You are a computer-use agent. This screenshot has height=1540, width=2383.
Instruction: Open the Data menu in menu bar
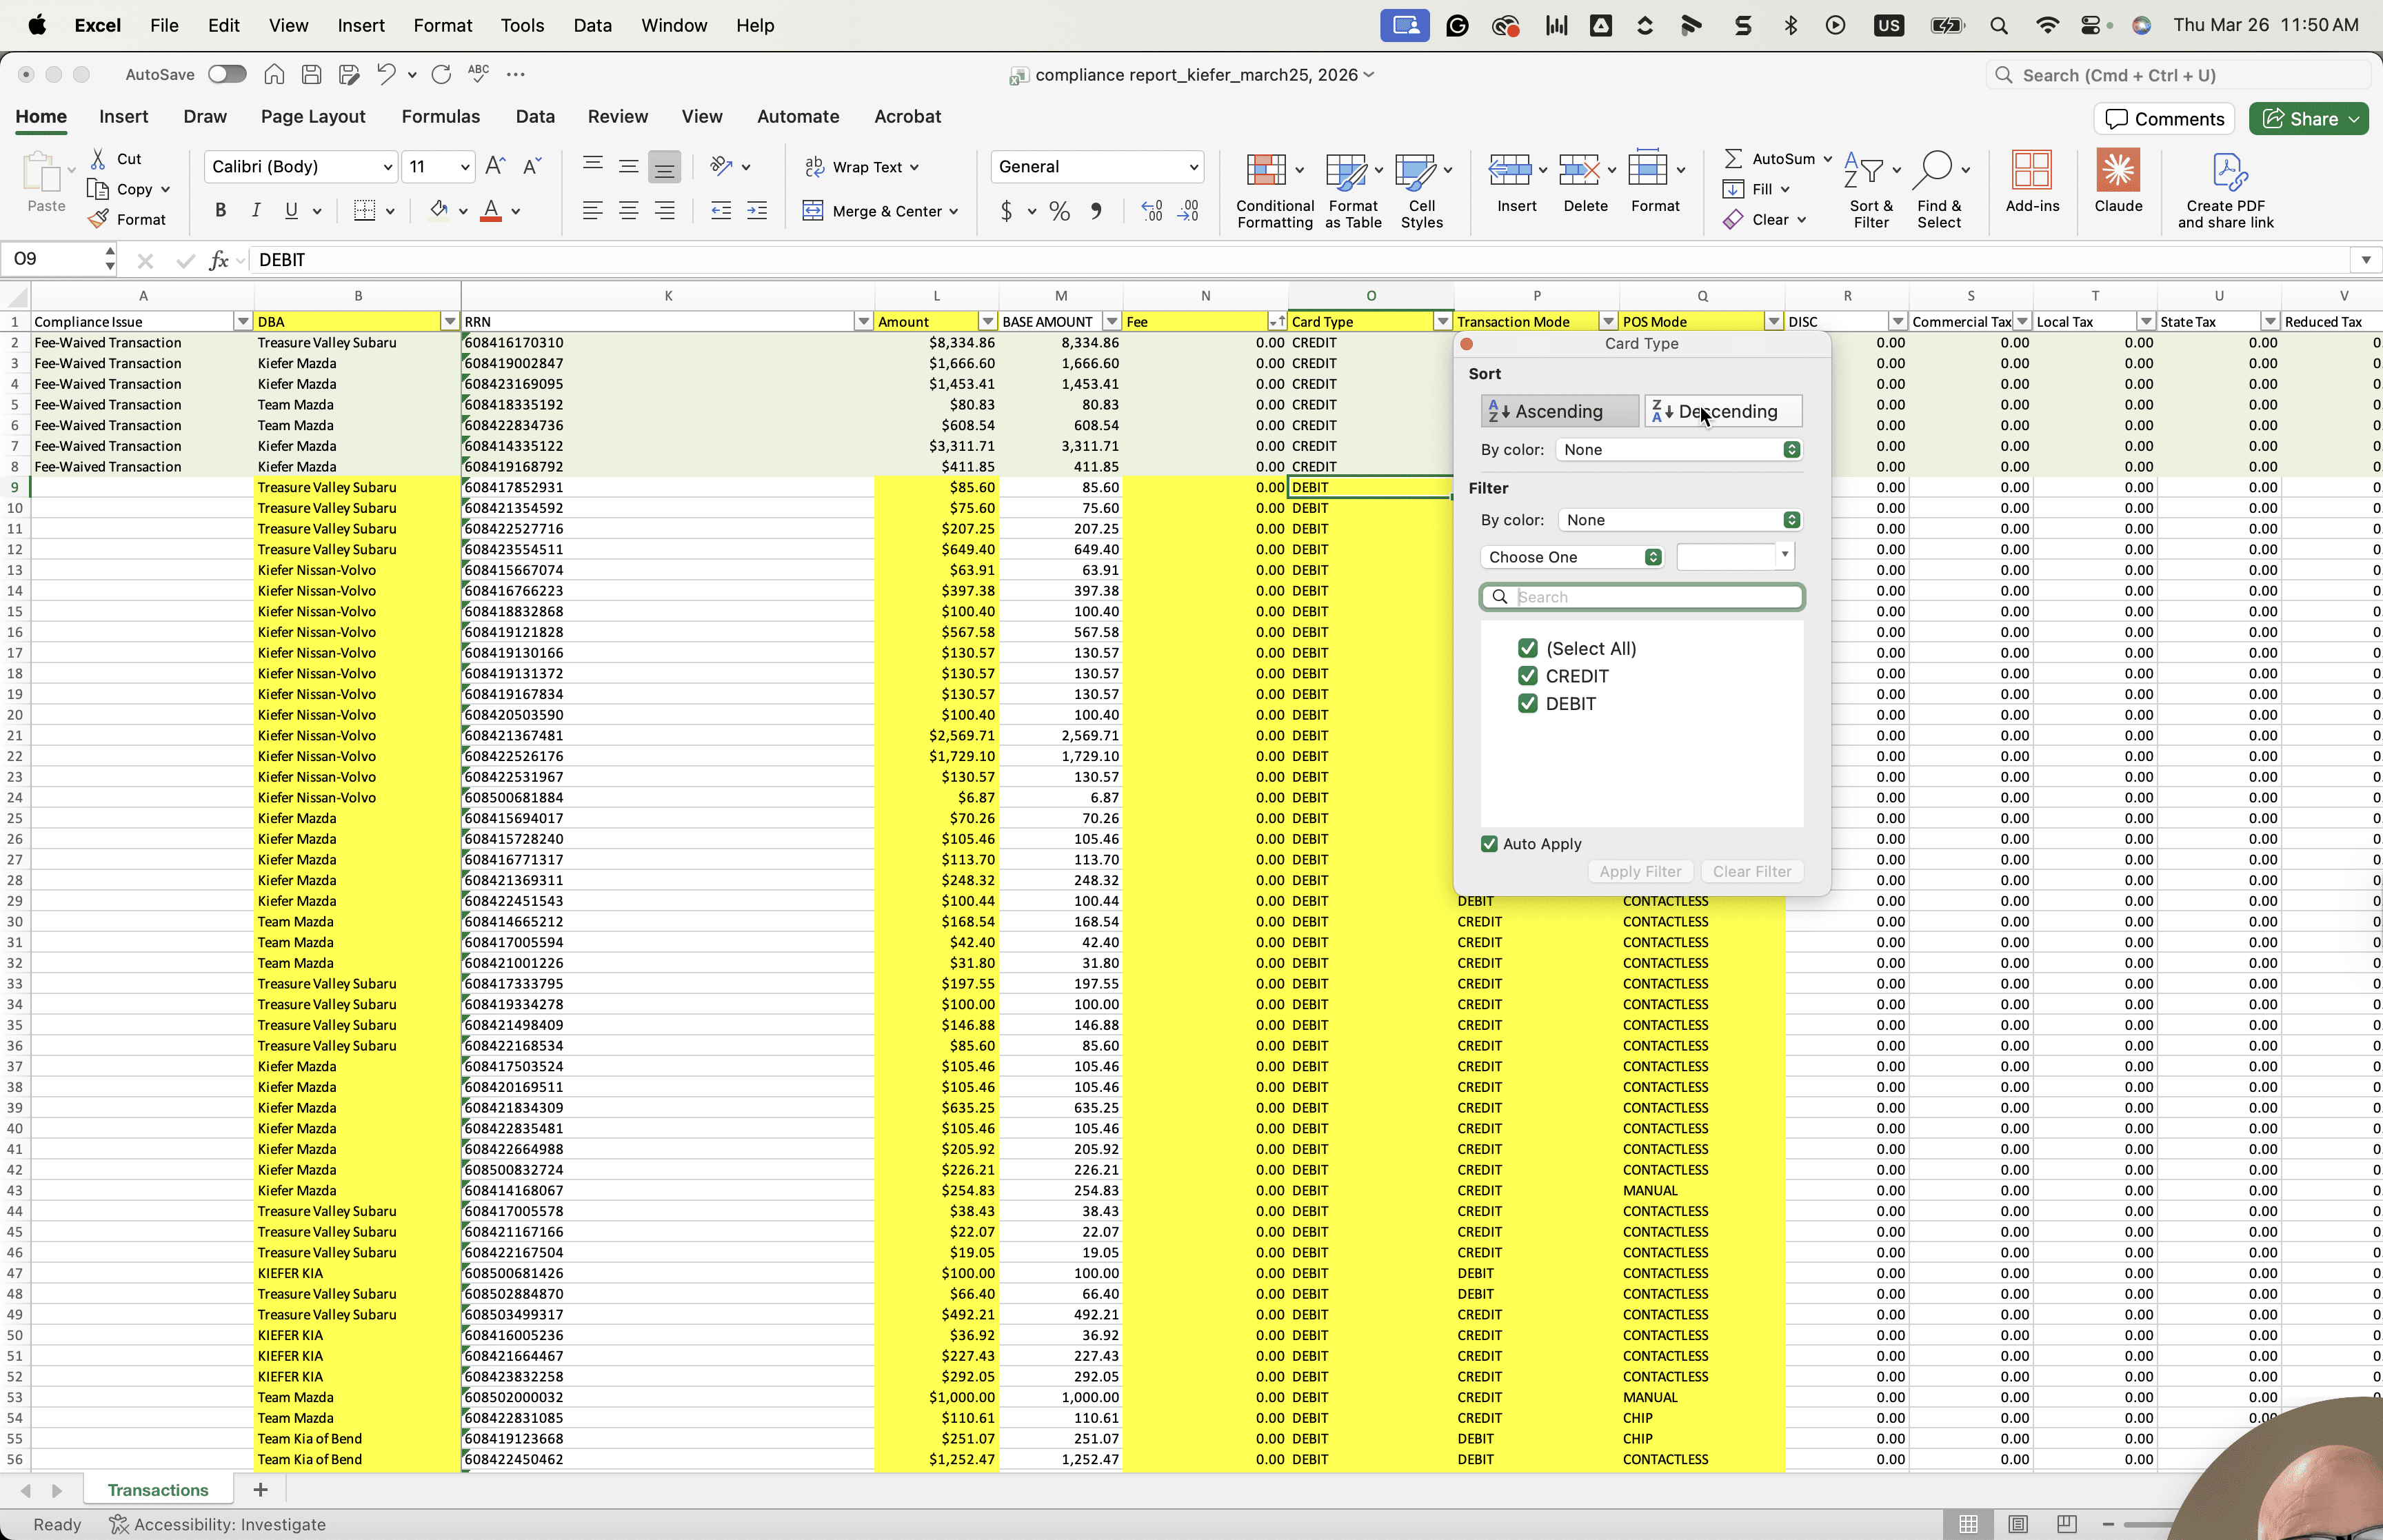click(x=592, y=25)
